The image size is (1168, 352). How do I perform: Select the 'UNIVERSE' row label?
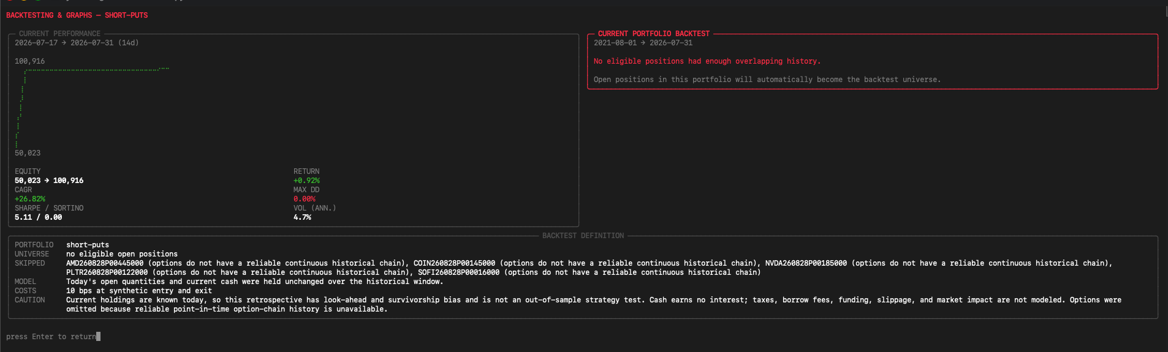click(32, 254)
